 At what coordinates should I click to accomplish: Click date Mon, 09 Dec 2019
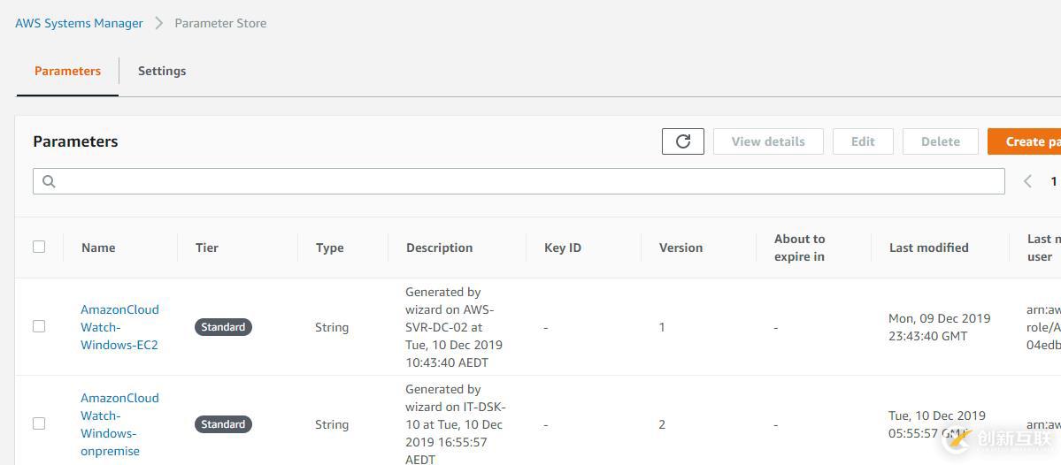tap(939, 327)
